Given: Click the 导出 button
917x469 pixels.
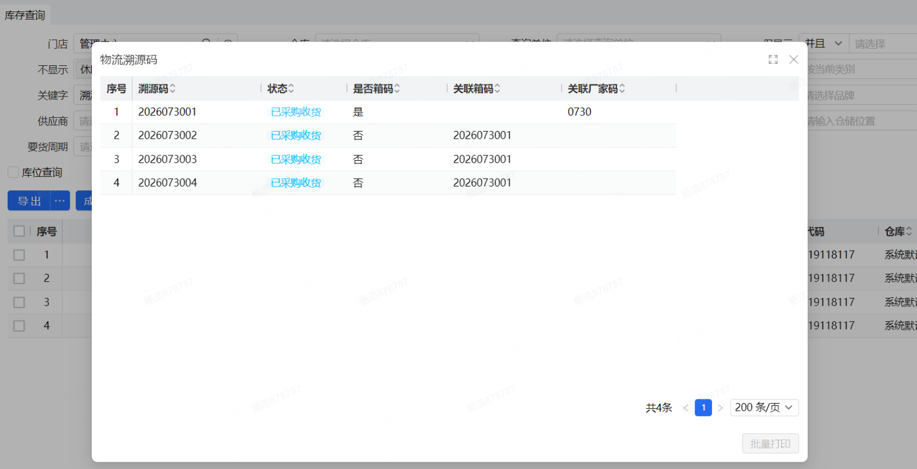Looking at the screenshot, I should click(x=29, y=201).
